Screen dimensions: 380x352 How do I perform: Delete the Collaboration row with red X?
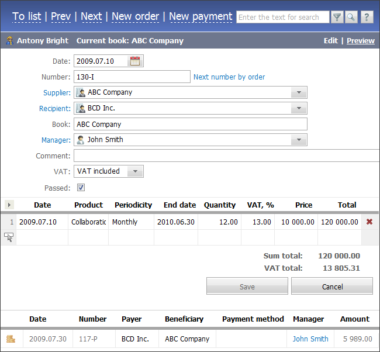(x=369, y=222)
